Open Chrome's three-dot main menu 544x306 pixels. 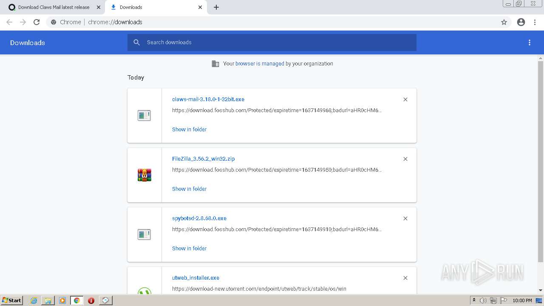tap(535, 22)
